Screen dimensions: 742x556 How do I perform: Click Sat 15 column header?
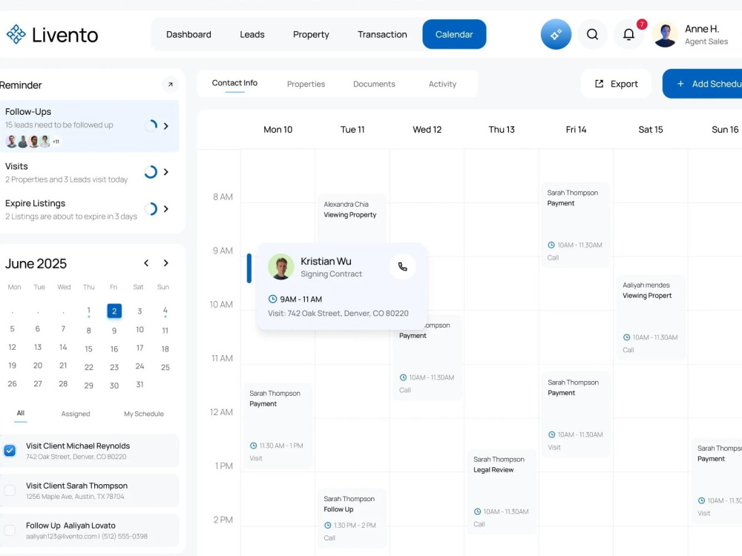click(x=651, y=130)
